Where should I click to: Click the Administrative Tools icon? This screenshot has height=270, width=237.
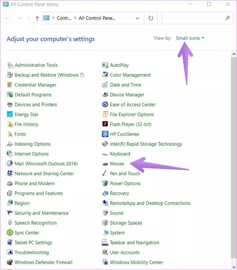point(10,65)
